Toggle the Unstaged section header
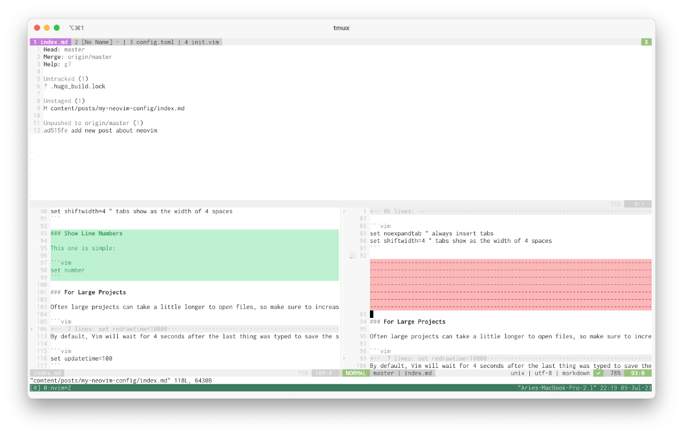 pos(59,101)
